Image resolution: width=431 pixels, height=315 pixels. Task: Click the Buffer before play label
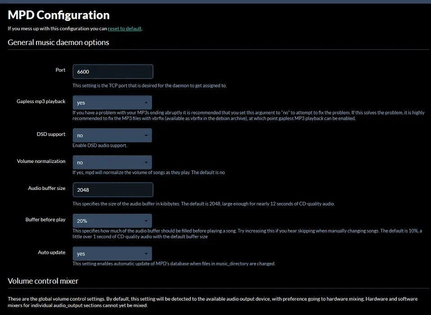coord(45,220)
